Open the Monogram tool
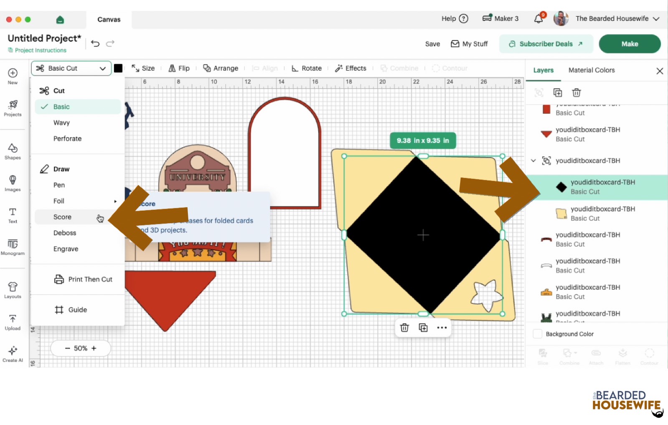Viewport: 668px width, 425px height. click(x=13, y=247)
